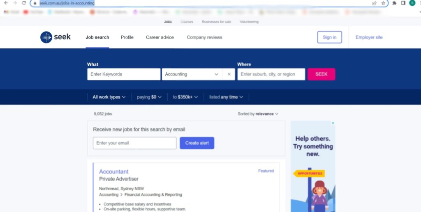Open the to $350k+ maximum salary dropdown
Image resolution: width=421 pixels, height=212 pixels.
[185, 97]
